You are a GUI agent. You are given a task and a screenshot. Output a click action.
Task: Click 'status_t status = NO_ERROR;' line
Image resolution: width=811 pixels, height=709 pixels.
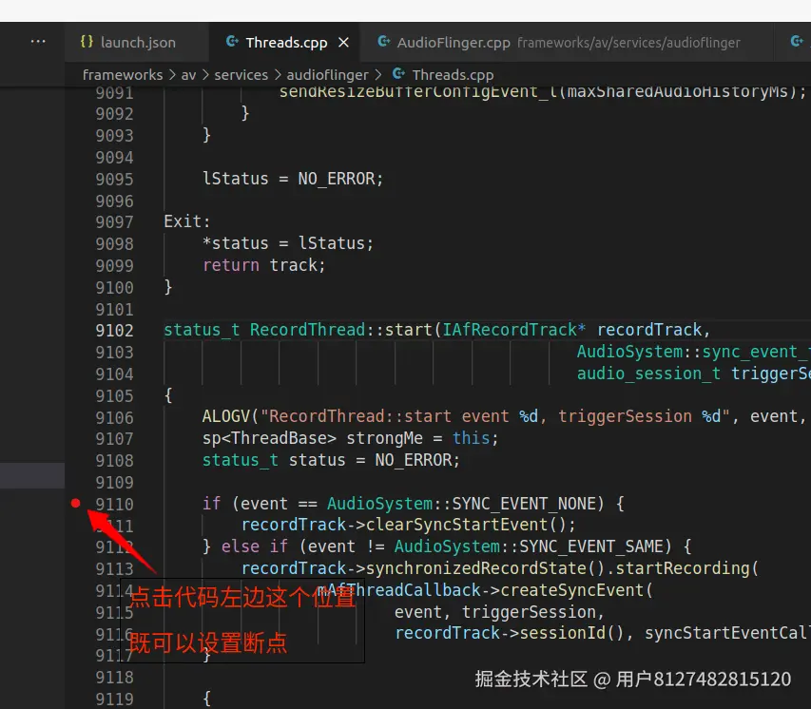pyautogui.click(x=331, y=460)
